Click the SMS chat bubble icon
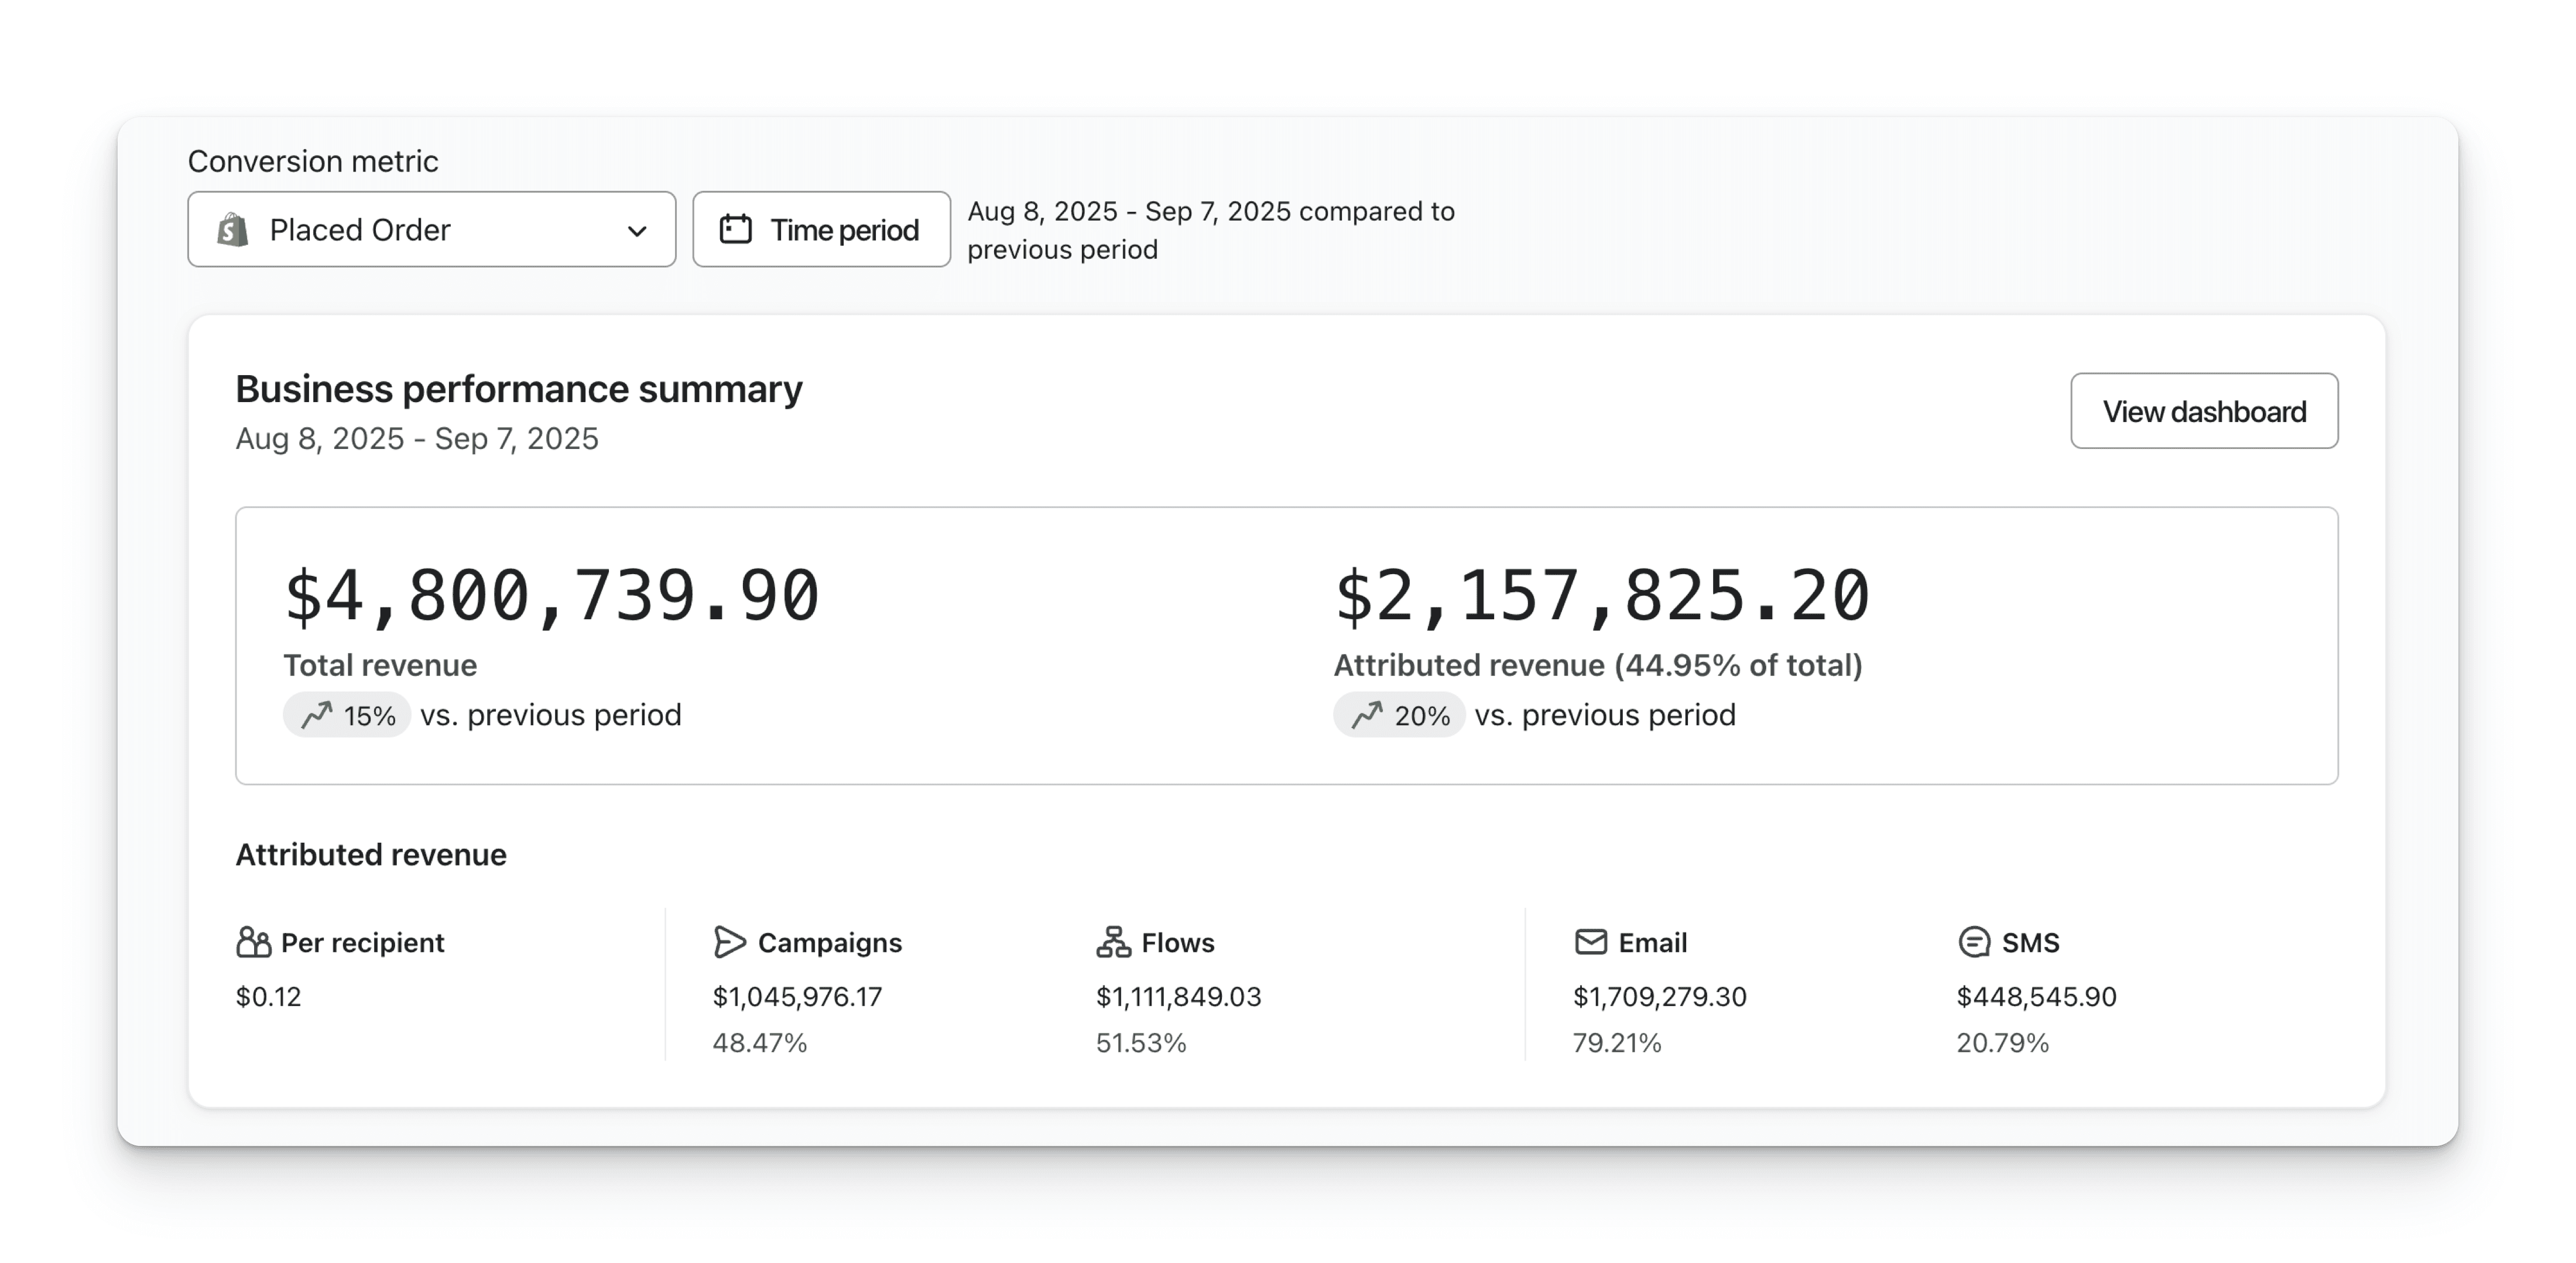The image size is (2576, 1263). click(x=1973, y=942)
